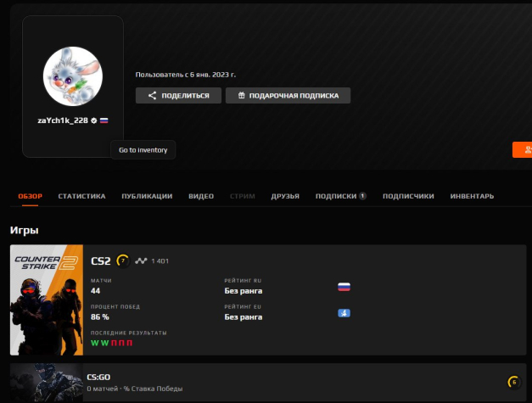Click the bunny profile avatar
The height and width of the screenshot is (403, 532).
(72, 74)
